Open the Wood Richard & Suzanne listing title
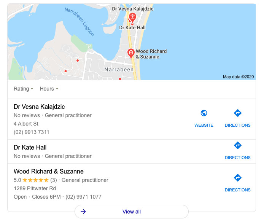The height and width of the screenshot is (223, 264). coord(48,171)
